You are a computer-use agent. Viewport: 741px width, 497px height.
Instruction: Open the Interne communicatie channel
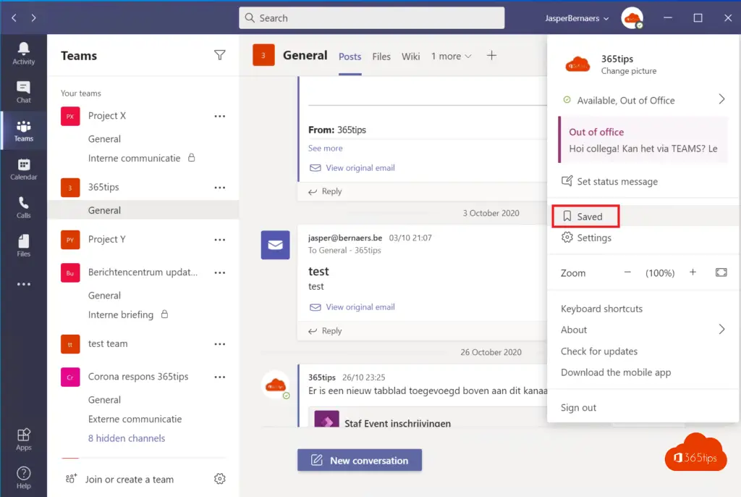coord(134,158)
